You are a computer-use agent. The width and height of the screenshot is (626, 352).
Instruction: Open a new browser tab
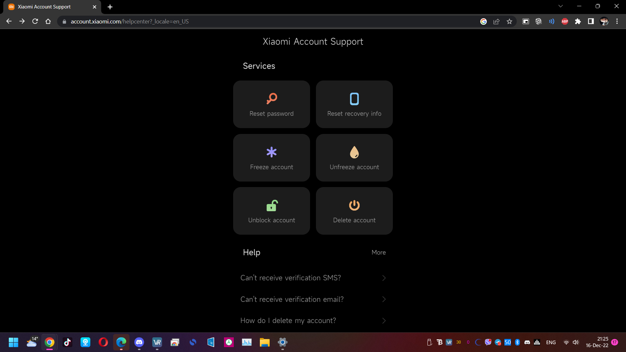click(110, 7)
